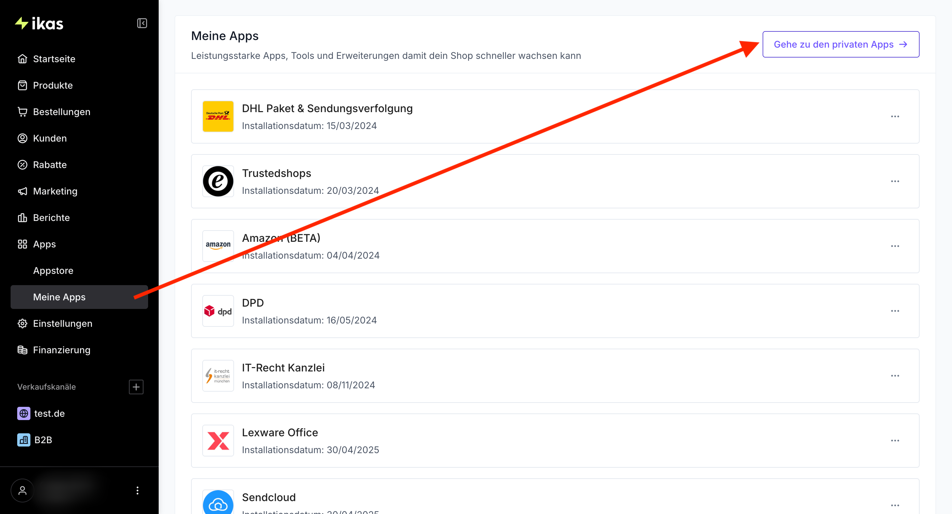The image size is (952, 514).
Task: Click the Meine Apps page heading
Action: (225, 36)
